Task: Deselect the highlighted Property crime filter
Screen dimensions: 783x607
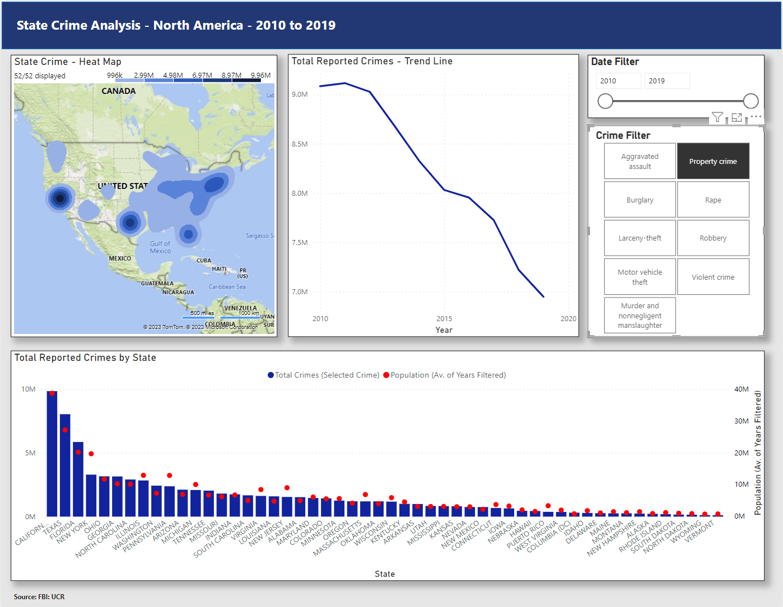Action: click(713, 161)
